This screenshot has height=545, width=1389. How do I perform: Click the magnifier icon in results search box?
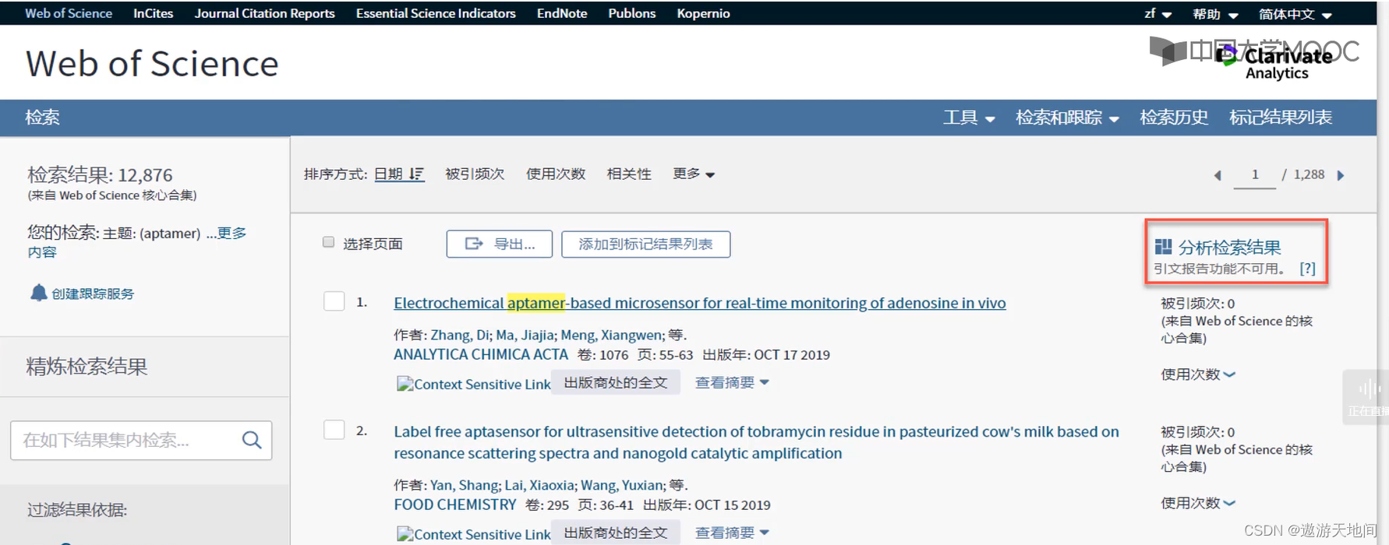point(252,440)
